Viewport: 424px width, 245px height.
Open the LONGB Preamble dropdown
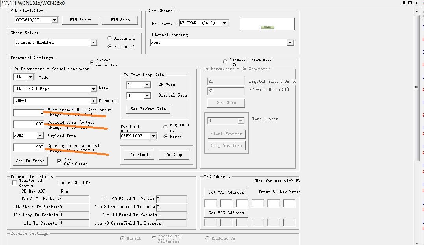pos(94,100)
